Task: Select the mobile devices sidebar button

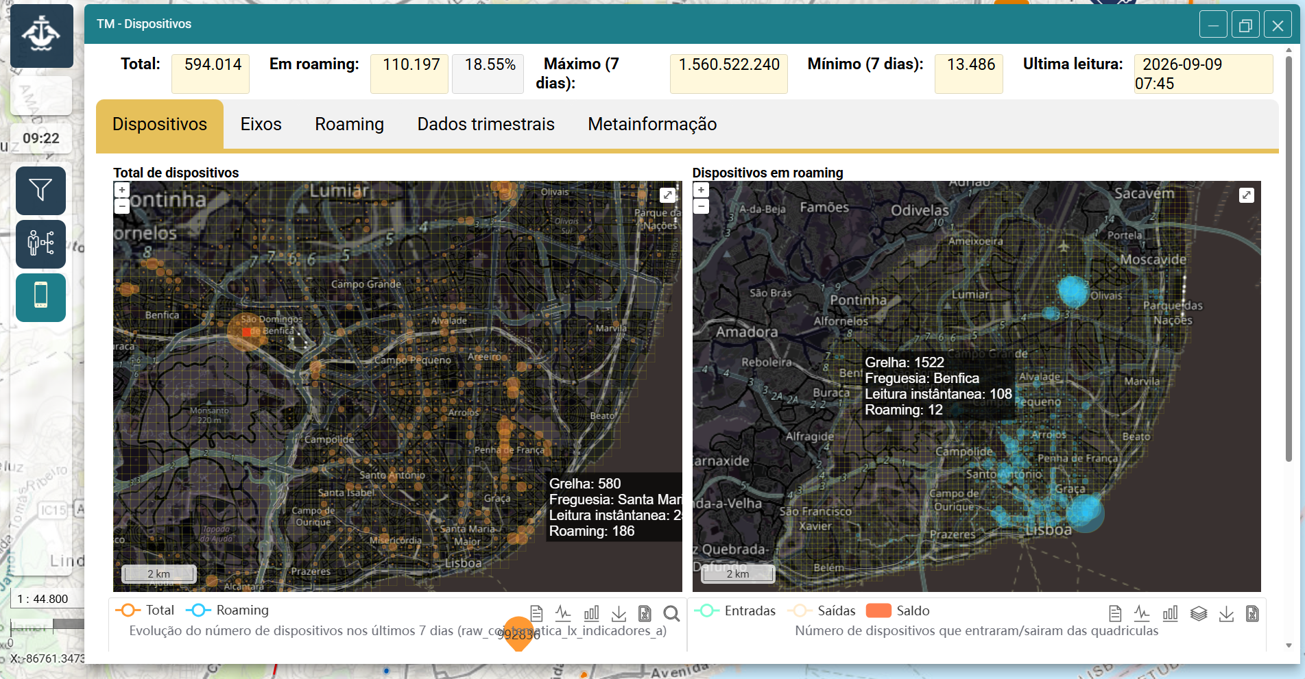Action: coord(41,297)
